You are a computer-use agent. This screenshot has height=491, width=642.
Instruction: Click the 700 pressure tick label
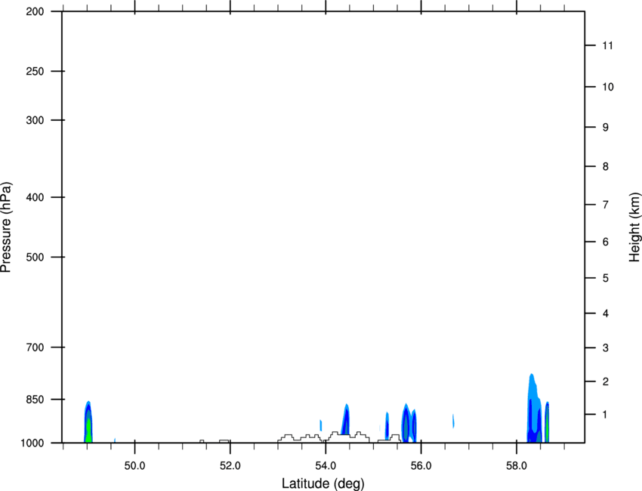coord(35,347)
